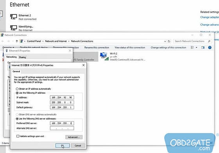
Task: Click the back arrow in Network Connections
Action: (3, 41)
